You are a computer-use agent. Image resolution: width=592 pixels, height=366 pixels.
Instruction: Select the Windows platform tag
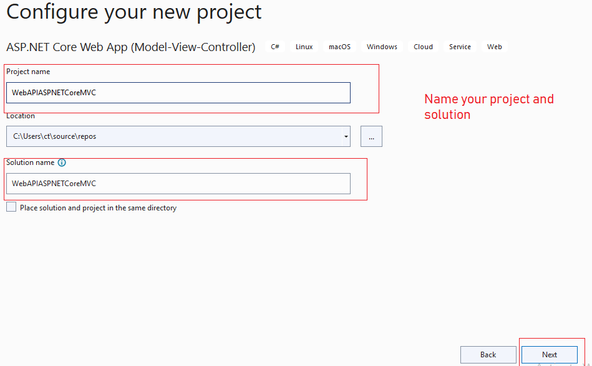[381, 46]
